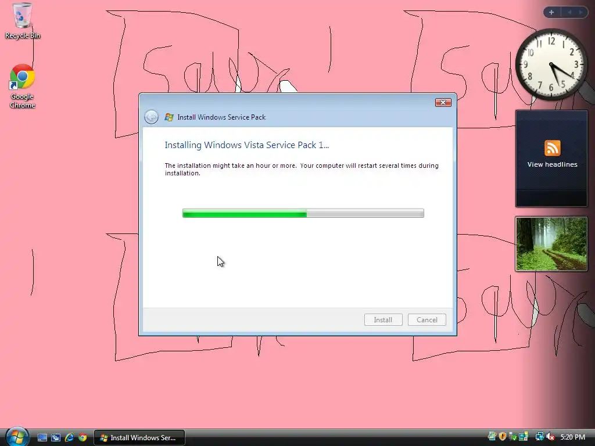Click the sidebar clock gadget
The height and width of the screenshot is (446, 595).
coord(551,64)
